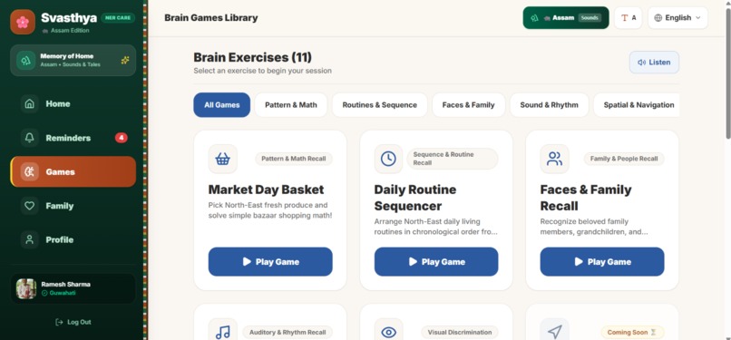
Task: Click the Brain Games Library page title
Action: [x=211, y=18]
